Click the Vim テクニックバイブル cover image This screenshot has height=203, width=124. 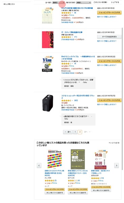pyautogui.click(x=47, y=64)
